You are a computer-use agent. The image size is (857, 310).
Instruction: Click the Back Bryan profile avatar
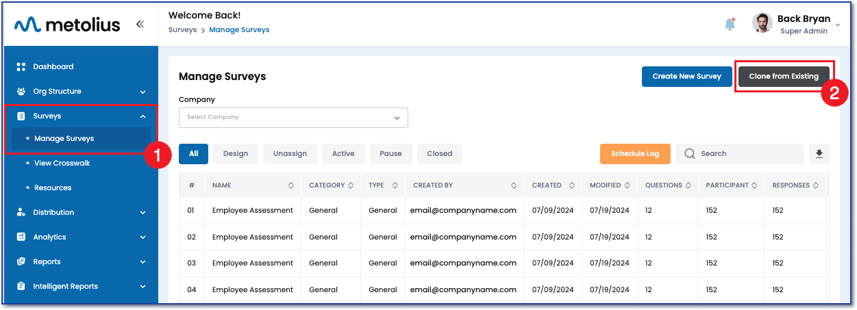pos(762,23)
